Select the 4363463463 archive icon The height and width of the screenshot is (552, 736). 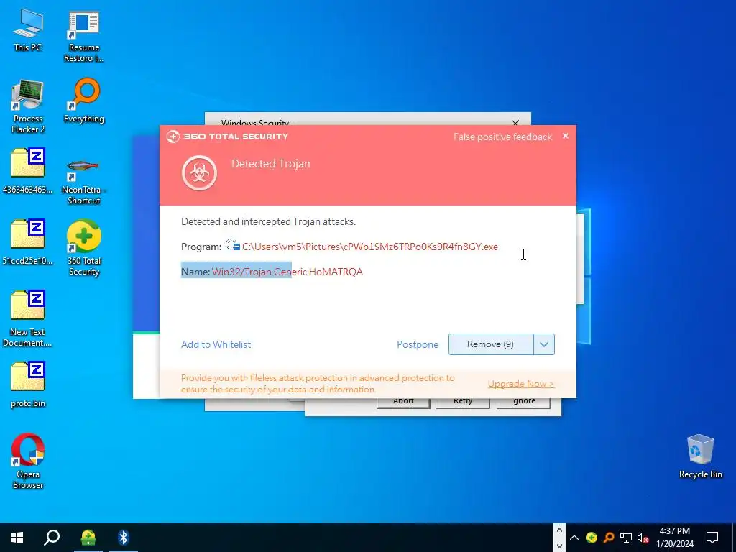(28, 171)
